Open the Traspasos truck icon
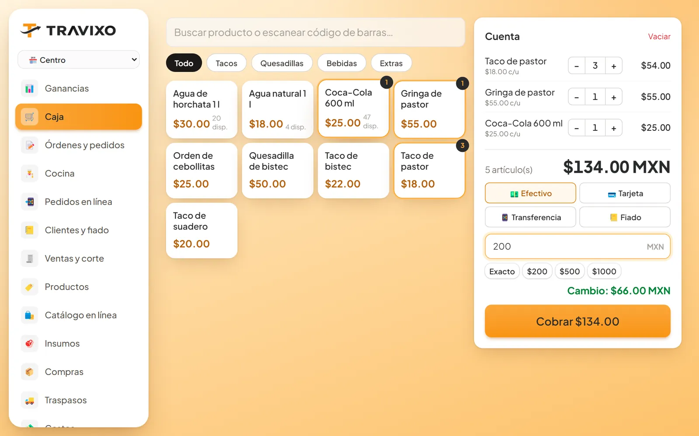The width and height of the screenshot is (699, 436). (x=29, y=400)
